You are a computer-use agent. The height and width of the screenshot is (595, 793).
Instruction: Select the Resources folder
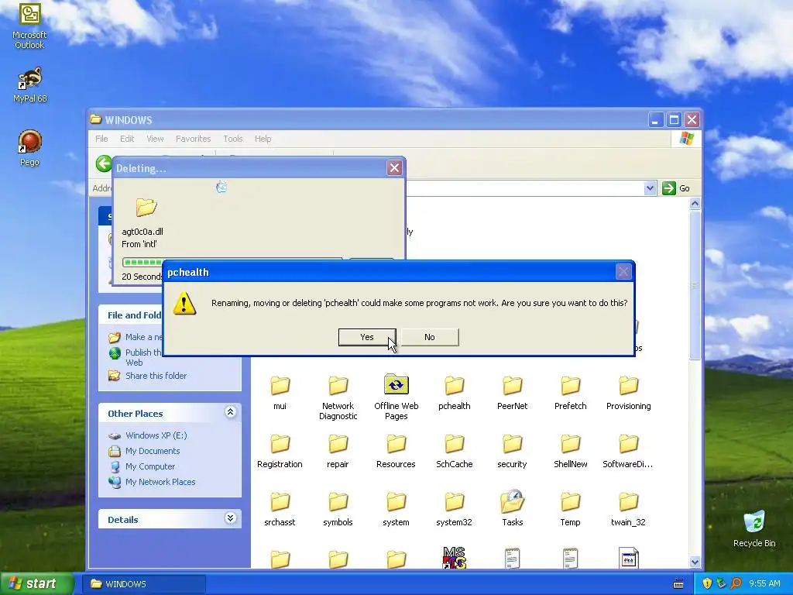(396, 451)
